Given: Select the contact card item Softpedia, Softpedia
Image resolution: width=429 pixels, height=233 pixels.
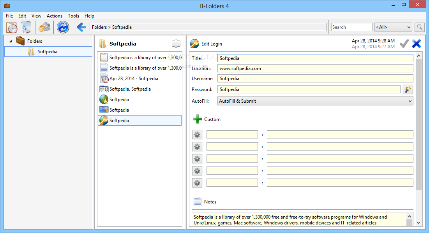Looking at the screenshot, I should pyautogui.click(x=139, y=89).
